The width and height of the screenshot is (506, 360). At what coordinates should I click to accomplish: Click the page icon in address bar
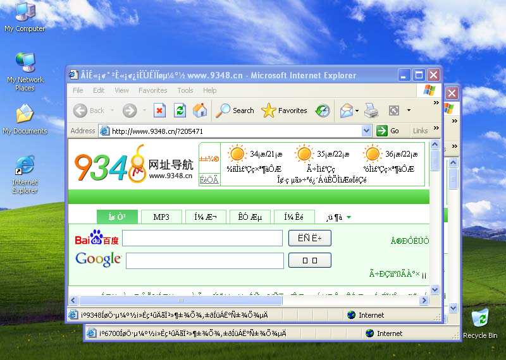pyautogui.click(x=104, y=131)
